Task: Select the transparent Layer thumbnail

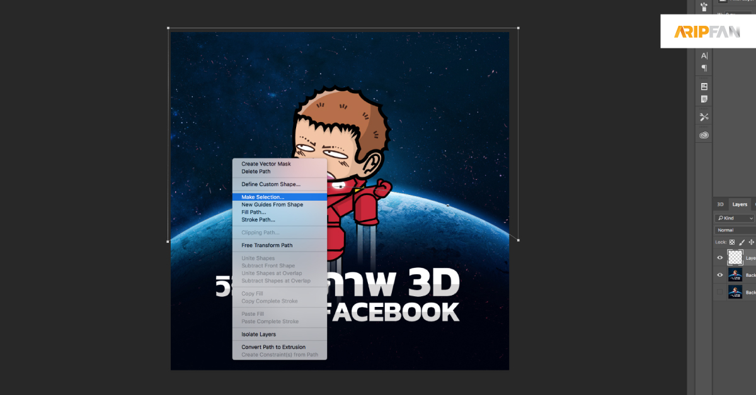Action: (x=735, y=257)
